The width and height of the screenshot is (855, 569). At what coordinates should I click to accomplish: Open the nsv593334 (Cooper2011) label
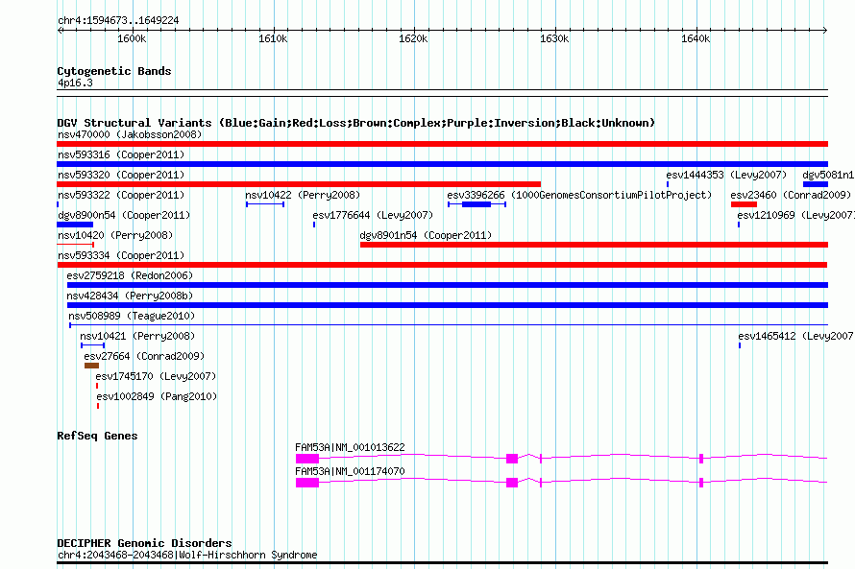pos(121,255)
